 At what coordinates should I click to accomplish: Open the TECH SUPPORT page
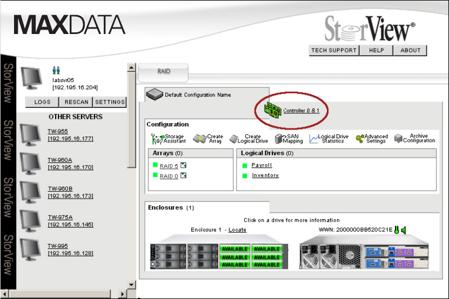(x=334, y=50)
